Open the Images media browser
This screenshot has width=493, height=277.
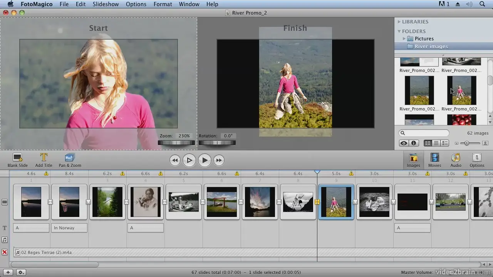413,160
